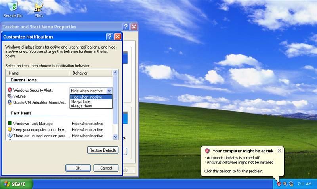Click the volume icon in system tray
This screenshot has height=189, width=317.
click(x=285, y=183)
